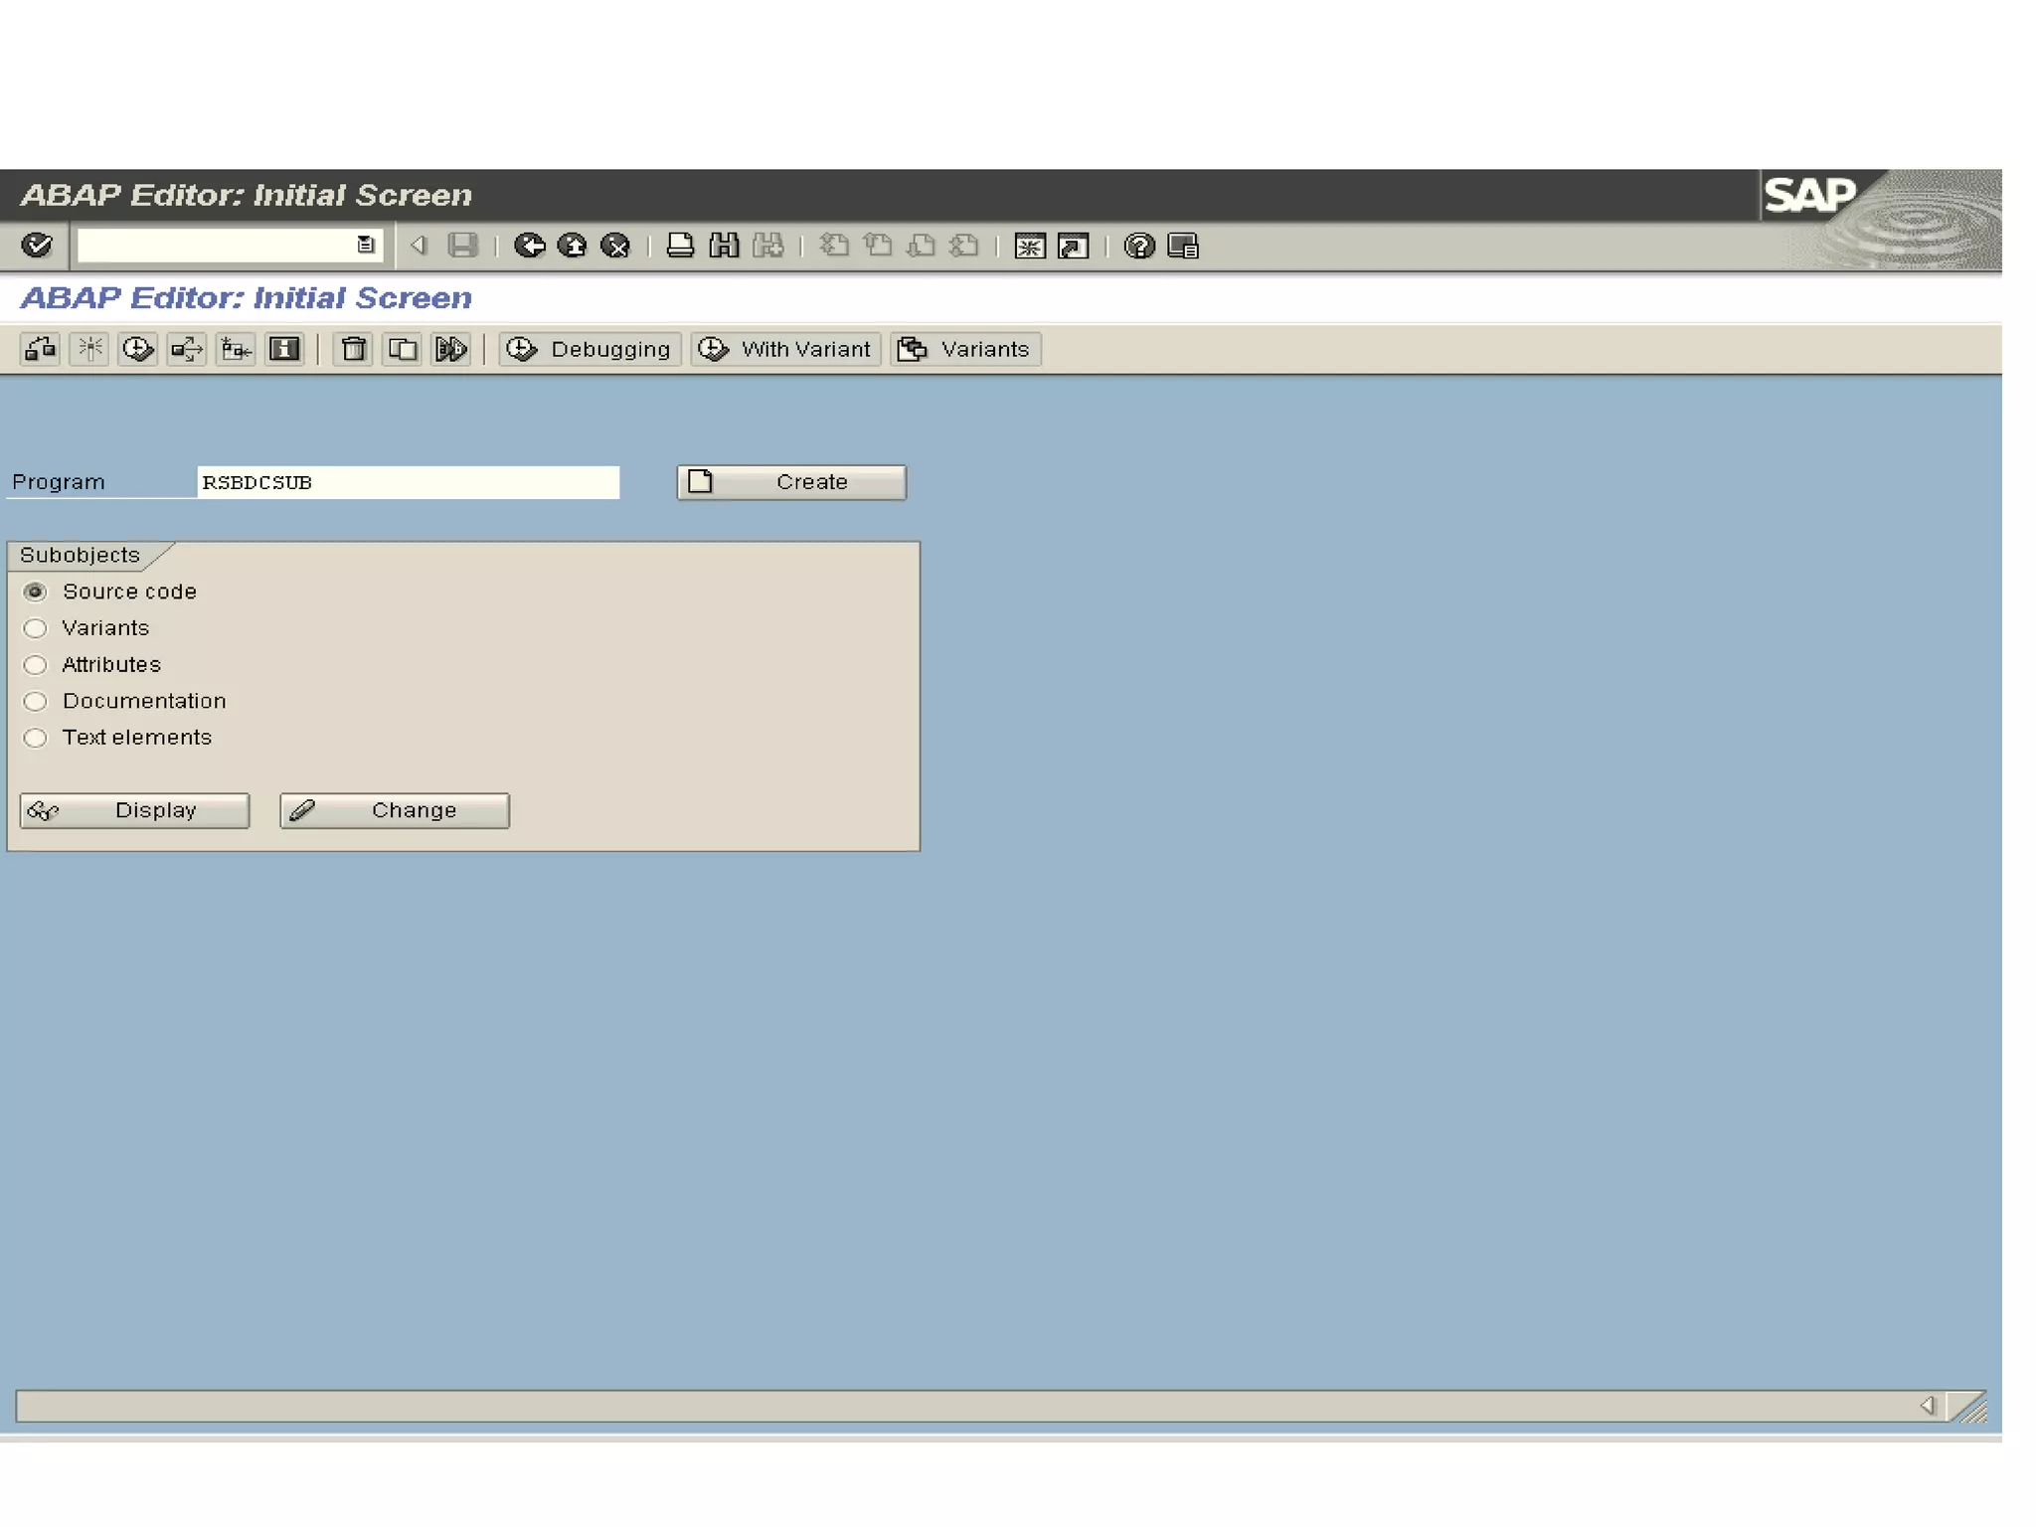Click the Execute clock icon in toolbar

(x=137, y=349)
